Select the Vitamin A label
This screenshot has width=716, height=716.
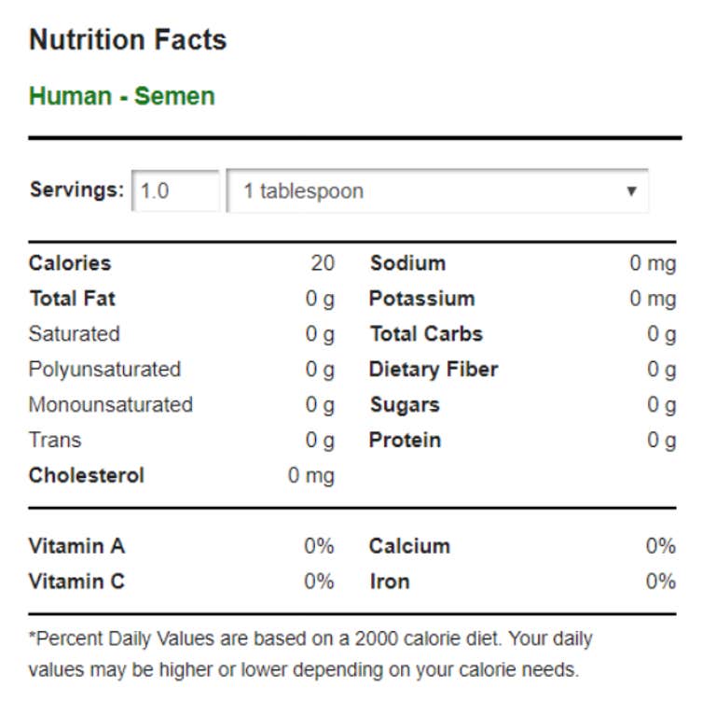pyautogui.click(x=76, y=546)
